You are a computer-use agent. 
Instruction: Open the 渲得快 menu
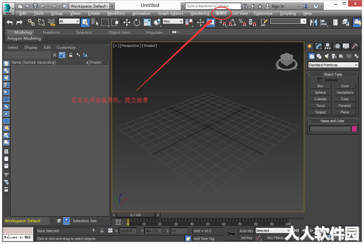221,13
